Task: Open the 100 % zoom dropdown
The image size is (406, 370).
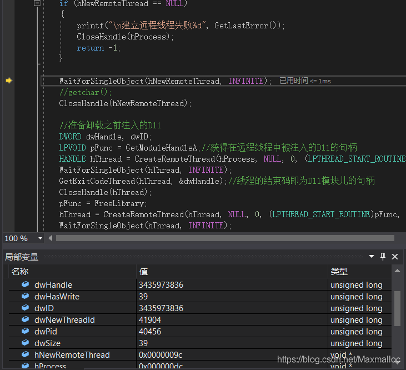Action: coord(40,238)
